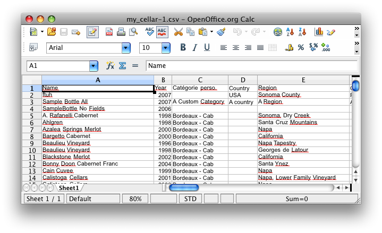Screen dimensions: 382x233
Task: Center text horizontally icon
Action: [x=235, y=47]
